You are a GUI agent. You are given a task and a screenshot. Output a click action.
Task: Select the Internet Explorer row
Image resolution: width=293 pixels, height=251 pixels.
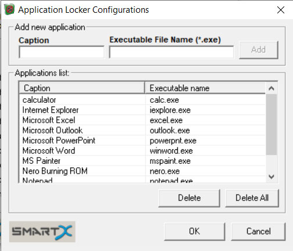(x=142, y=110)
